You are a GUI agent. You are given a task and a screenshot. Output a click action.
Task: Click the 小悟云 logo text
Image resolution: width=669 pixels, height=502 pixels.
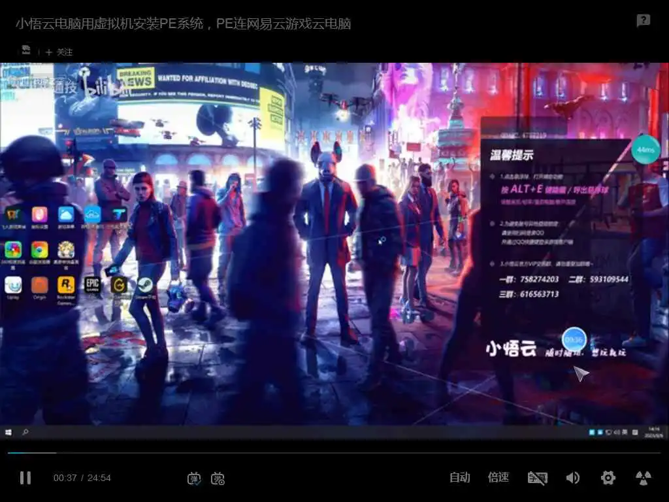pyautogui.click(x=511, y=348)
